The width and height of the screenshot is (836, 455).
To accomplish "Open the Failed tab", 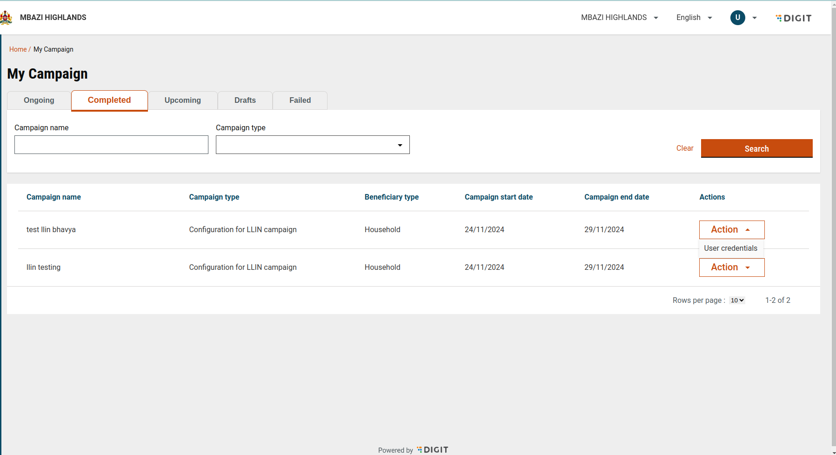I will [300, 100].
